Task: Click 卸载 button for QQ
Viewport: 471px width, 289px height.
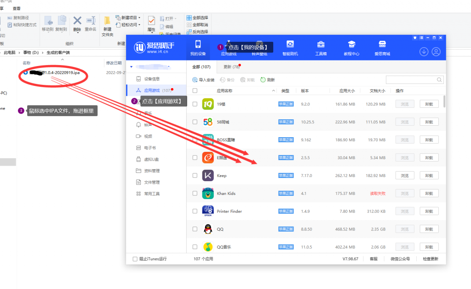Action: click(429, 229)
